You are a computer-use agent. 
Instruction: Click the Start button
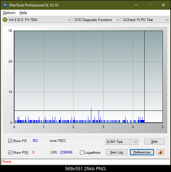[154, 141]
